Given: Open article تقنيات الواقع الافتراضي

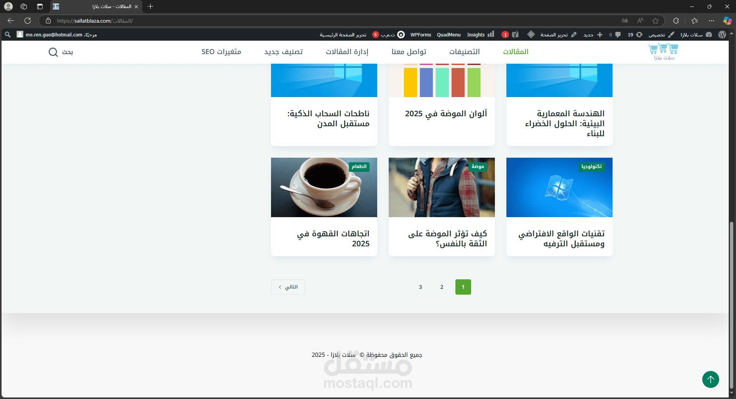Looking at the screenshot, I should tap(562, 239).
